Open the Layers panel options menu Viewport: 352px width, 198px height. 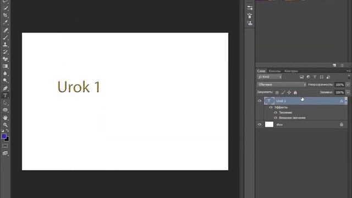(348, 71)
